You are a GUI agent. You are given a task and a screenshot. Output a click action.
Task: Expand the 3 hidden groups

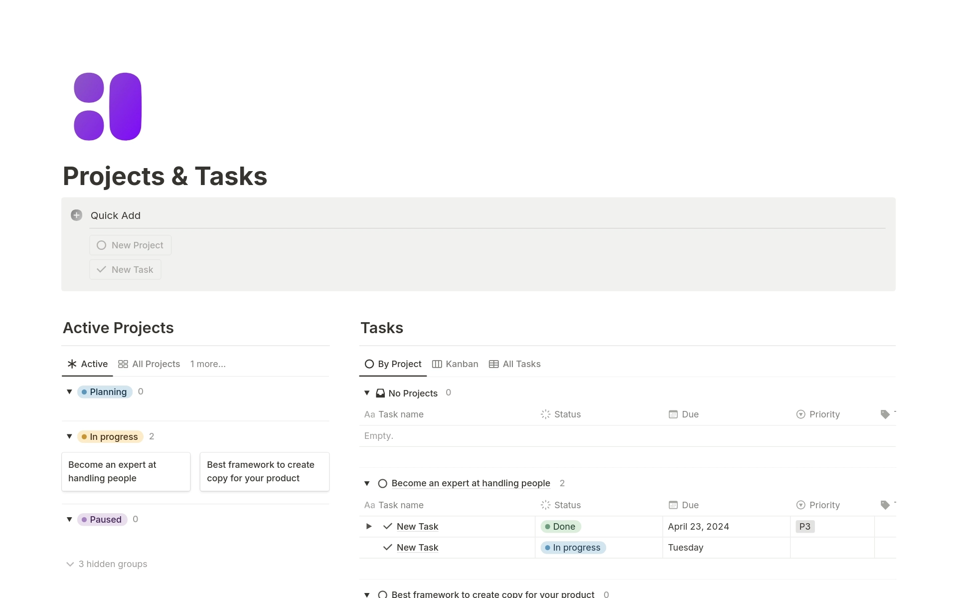(x=107, y=564)
